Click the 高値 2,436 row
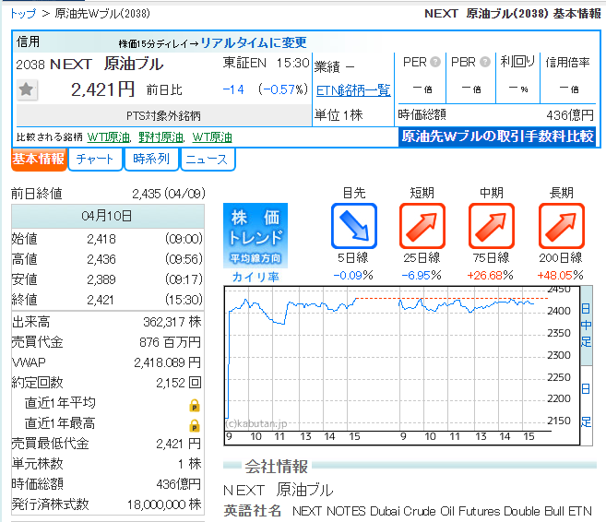606x522 pixels. click(107, 259)
